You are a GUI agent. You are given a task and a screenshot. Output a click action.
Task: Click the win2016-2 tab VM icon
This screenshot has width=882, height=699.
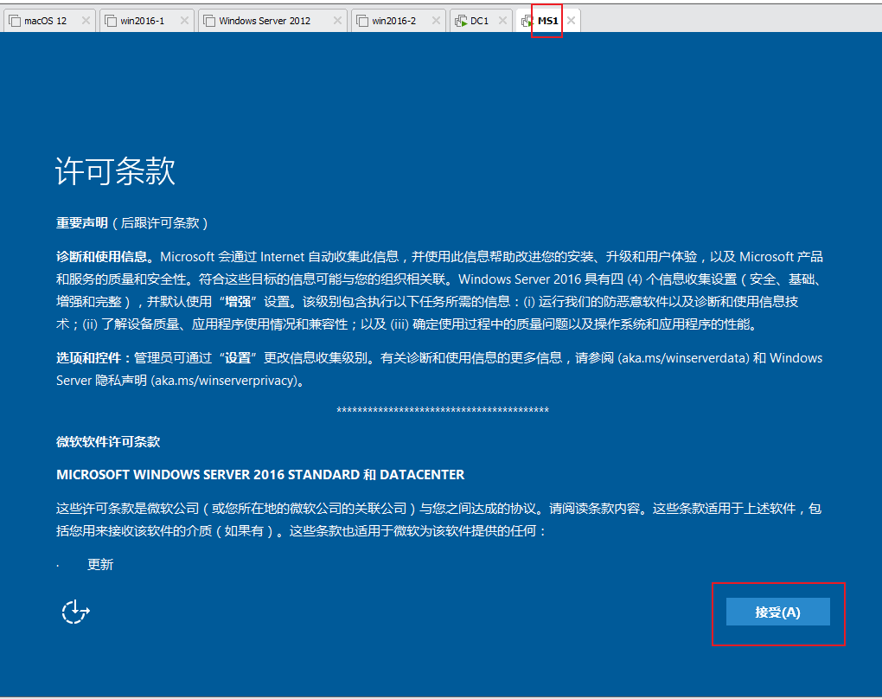[362, 21]
